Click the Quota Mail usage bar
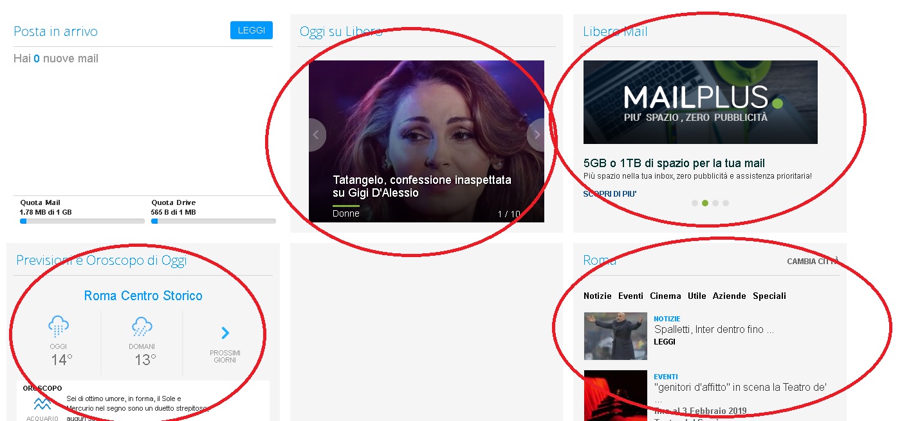The width and height of the screenshot is (911, 421). point(82,221)
